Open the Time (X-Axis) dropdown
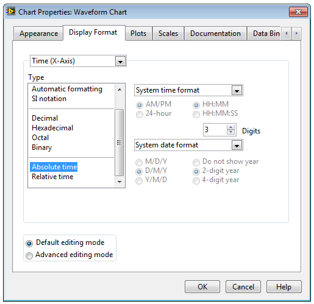The width and height of the screenshot is (314, 304). (x=120, y=61)
